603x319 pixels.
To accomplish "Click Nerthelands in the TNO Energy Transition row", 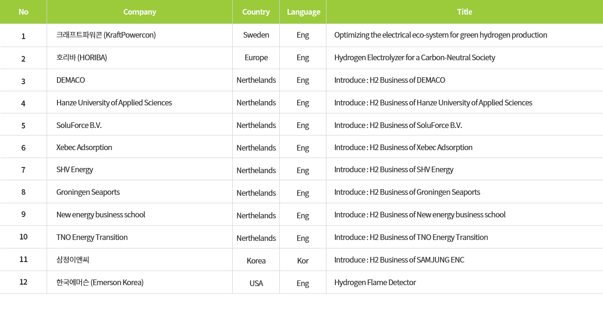I will coord(256,238).
